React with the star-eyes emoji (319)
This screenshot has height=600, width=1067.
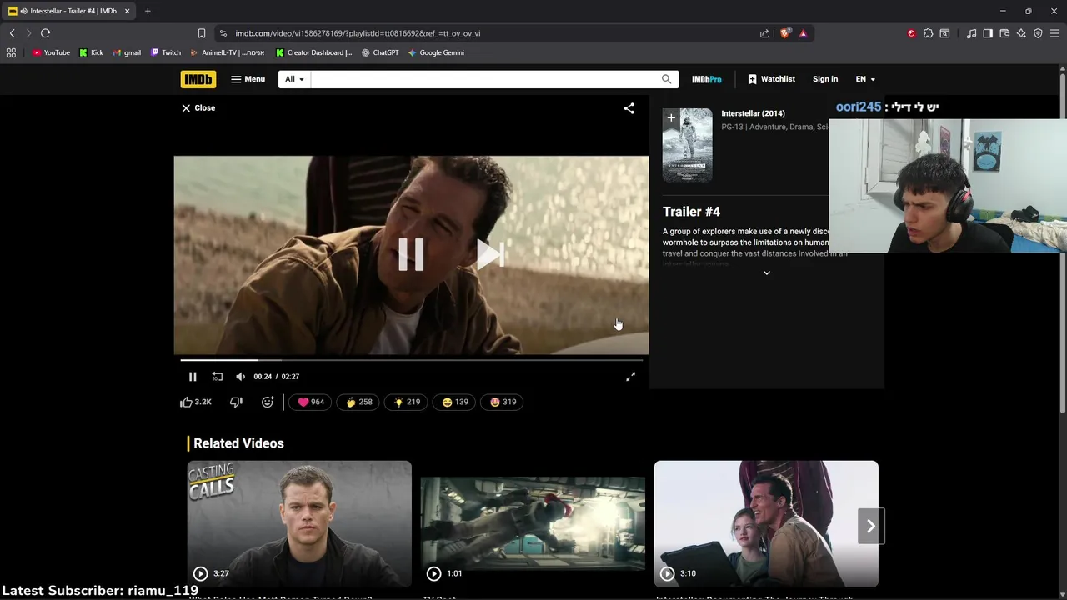(x=503, y=402)
